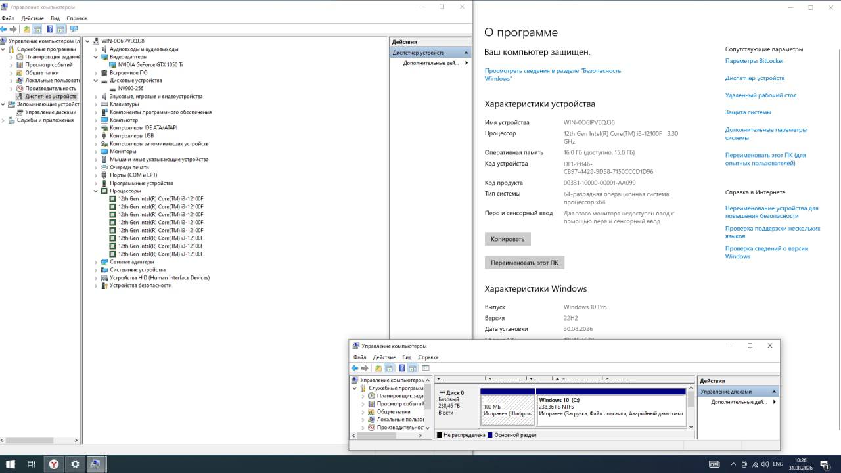Collapse Запоминающие устройства in the large window's tree
This screenshot has height=473, width=841.
[x=3, y=104]
